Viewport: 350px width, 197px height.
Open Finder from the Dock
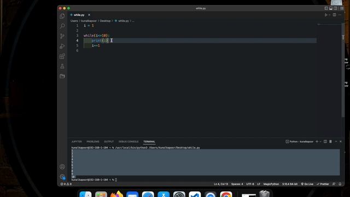85,194
